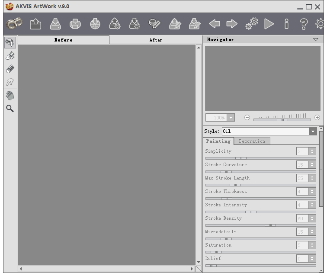
Task: Click the image area scroll down arrow
Action: click(x=199, y=262)
